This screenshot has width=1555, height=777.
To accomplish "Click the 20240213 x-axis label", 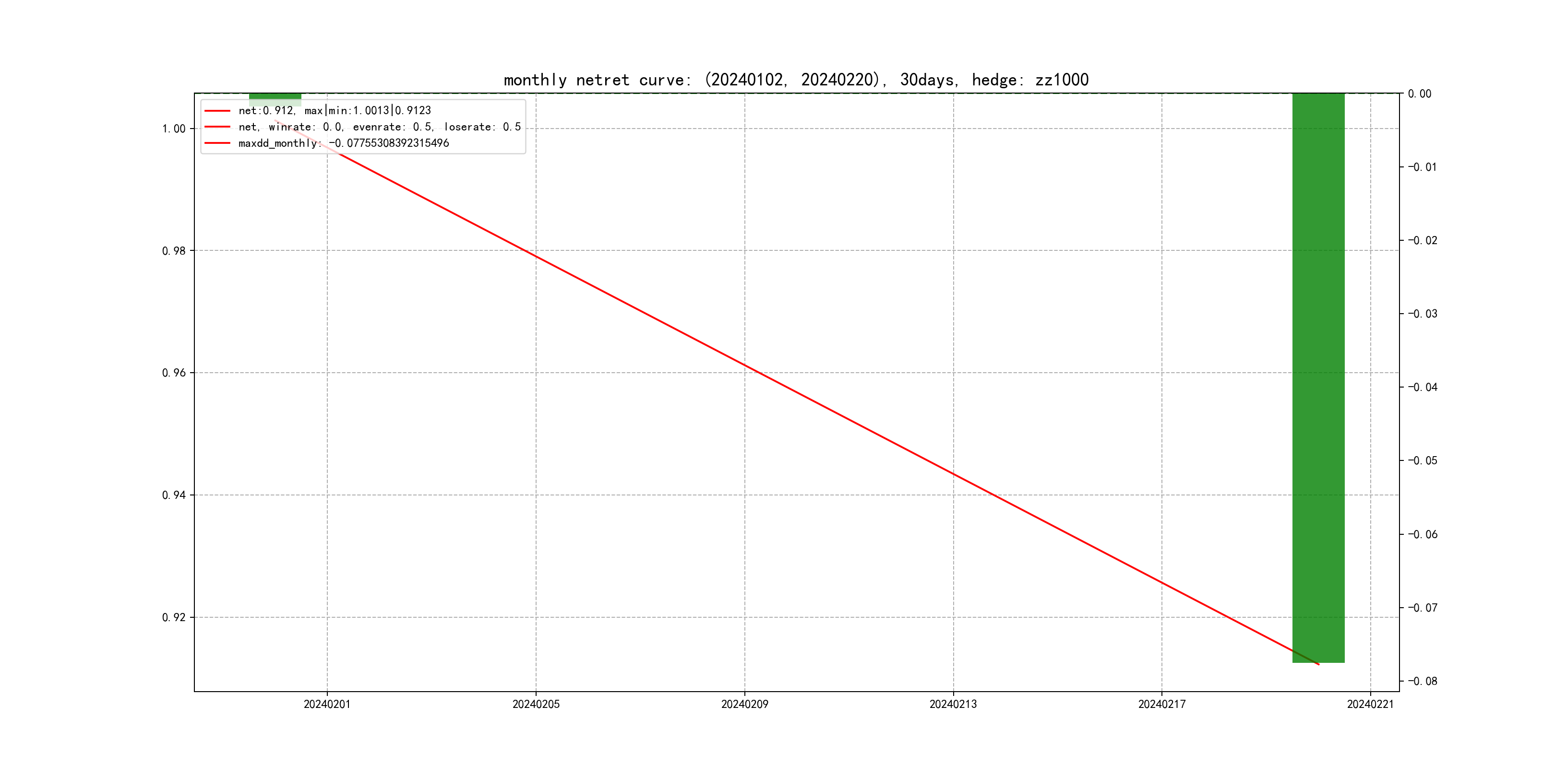I will pyautogui.click(x=953, y=704).
